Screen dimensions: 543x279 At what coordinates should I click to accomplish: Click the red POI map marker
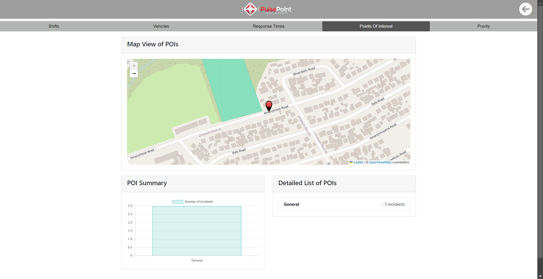coord(269,106)
